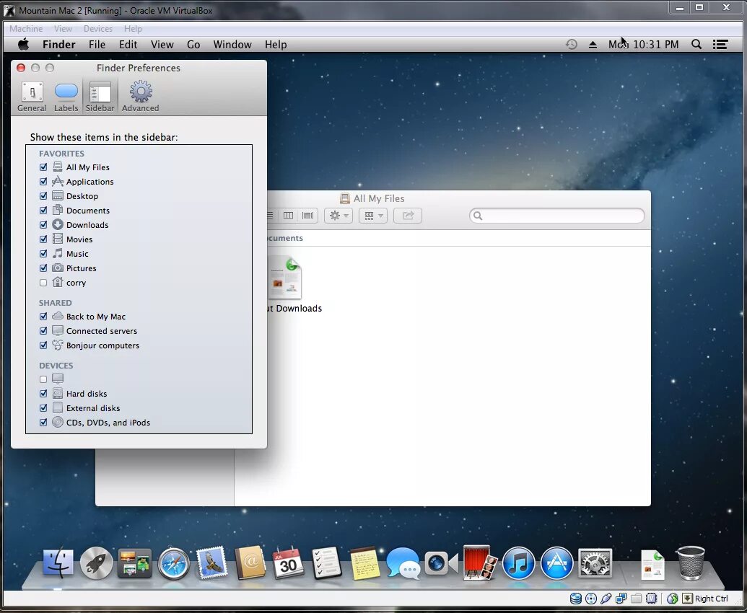Screen dimensions: 747x613
Task: Disable Downloads in the sidebar
Action: [43, 224]
